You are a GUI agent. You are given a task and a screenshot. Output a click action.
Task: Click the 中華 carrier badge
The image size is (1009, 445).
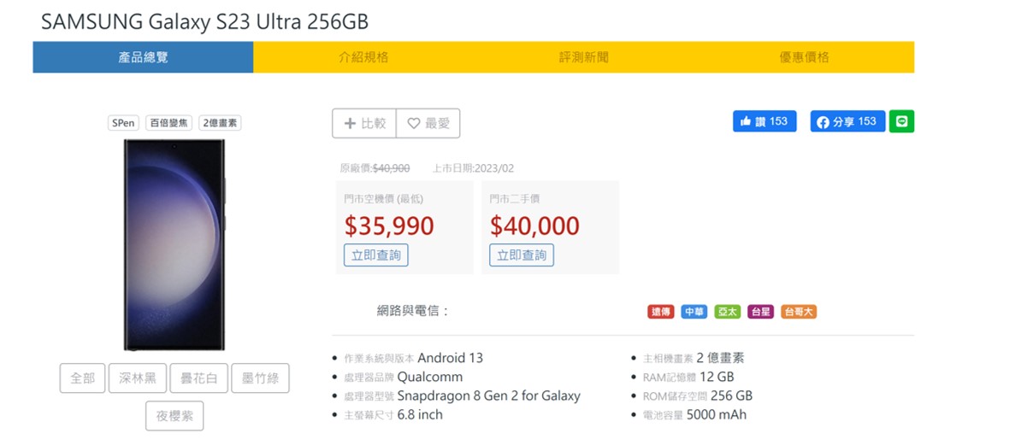694,312
